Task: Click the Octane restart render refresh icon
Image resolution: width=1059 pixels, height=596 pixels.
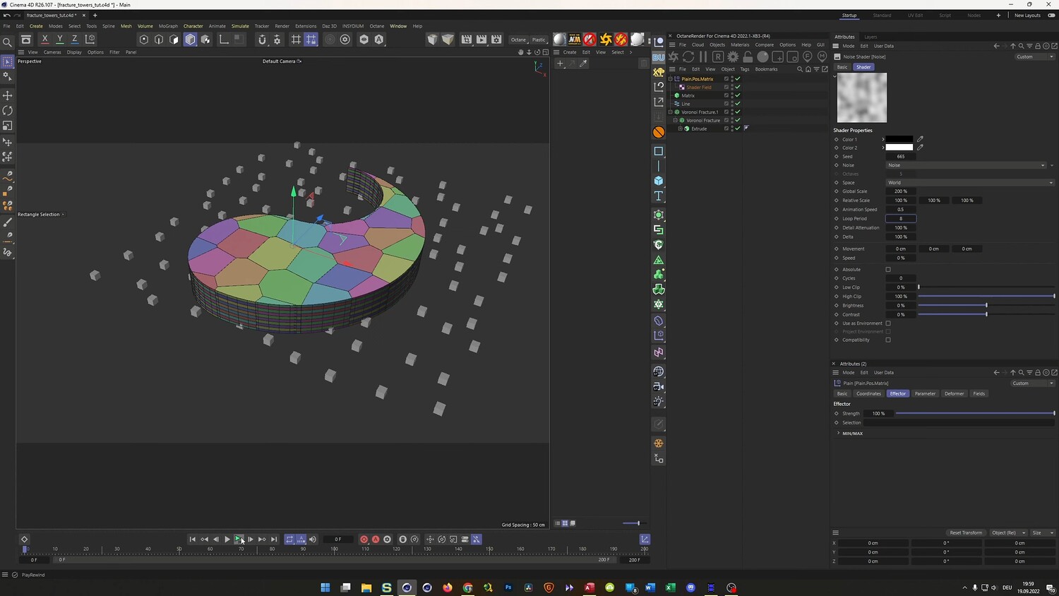Action: (688, 56)
